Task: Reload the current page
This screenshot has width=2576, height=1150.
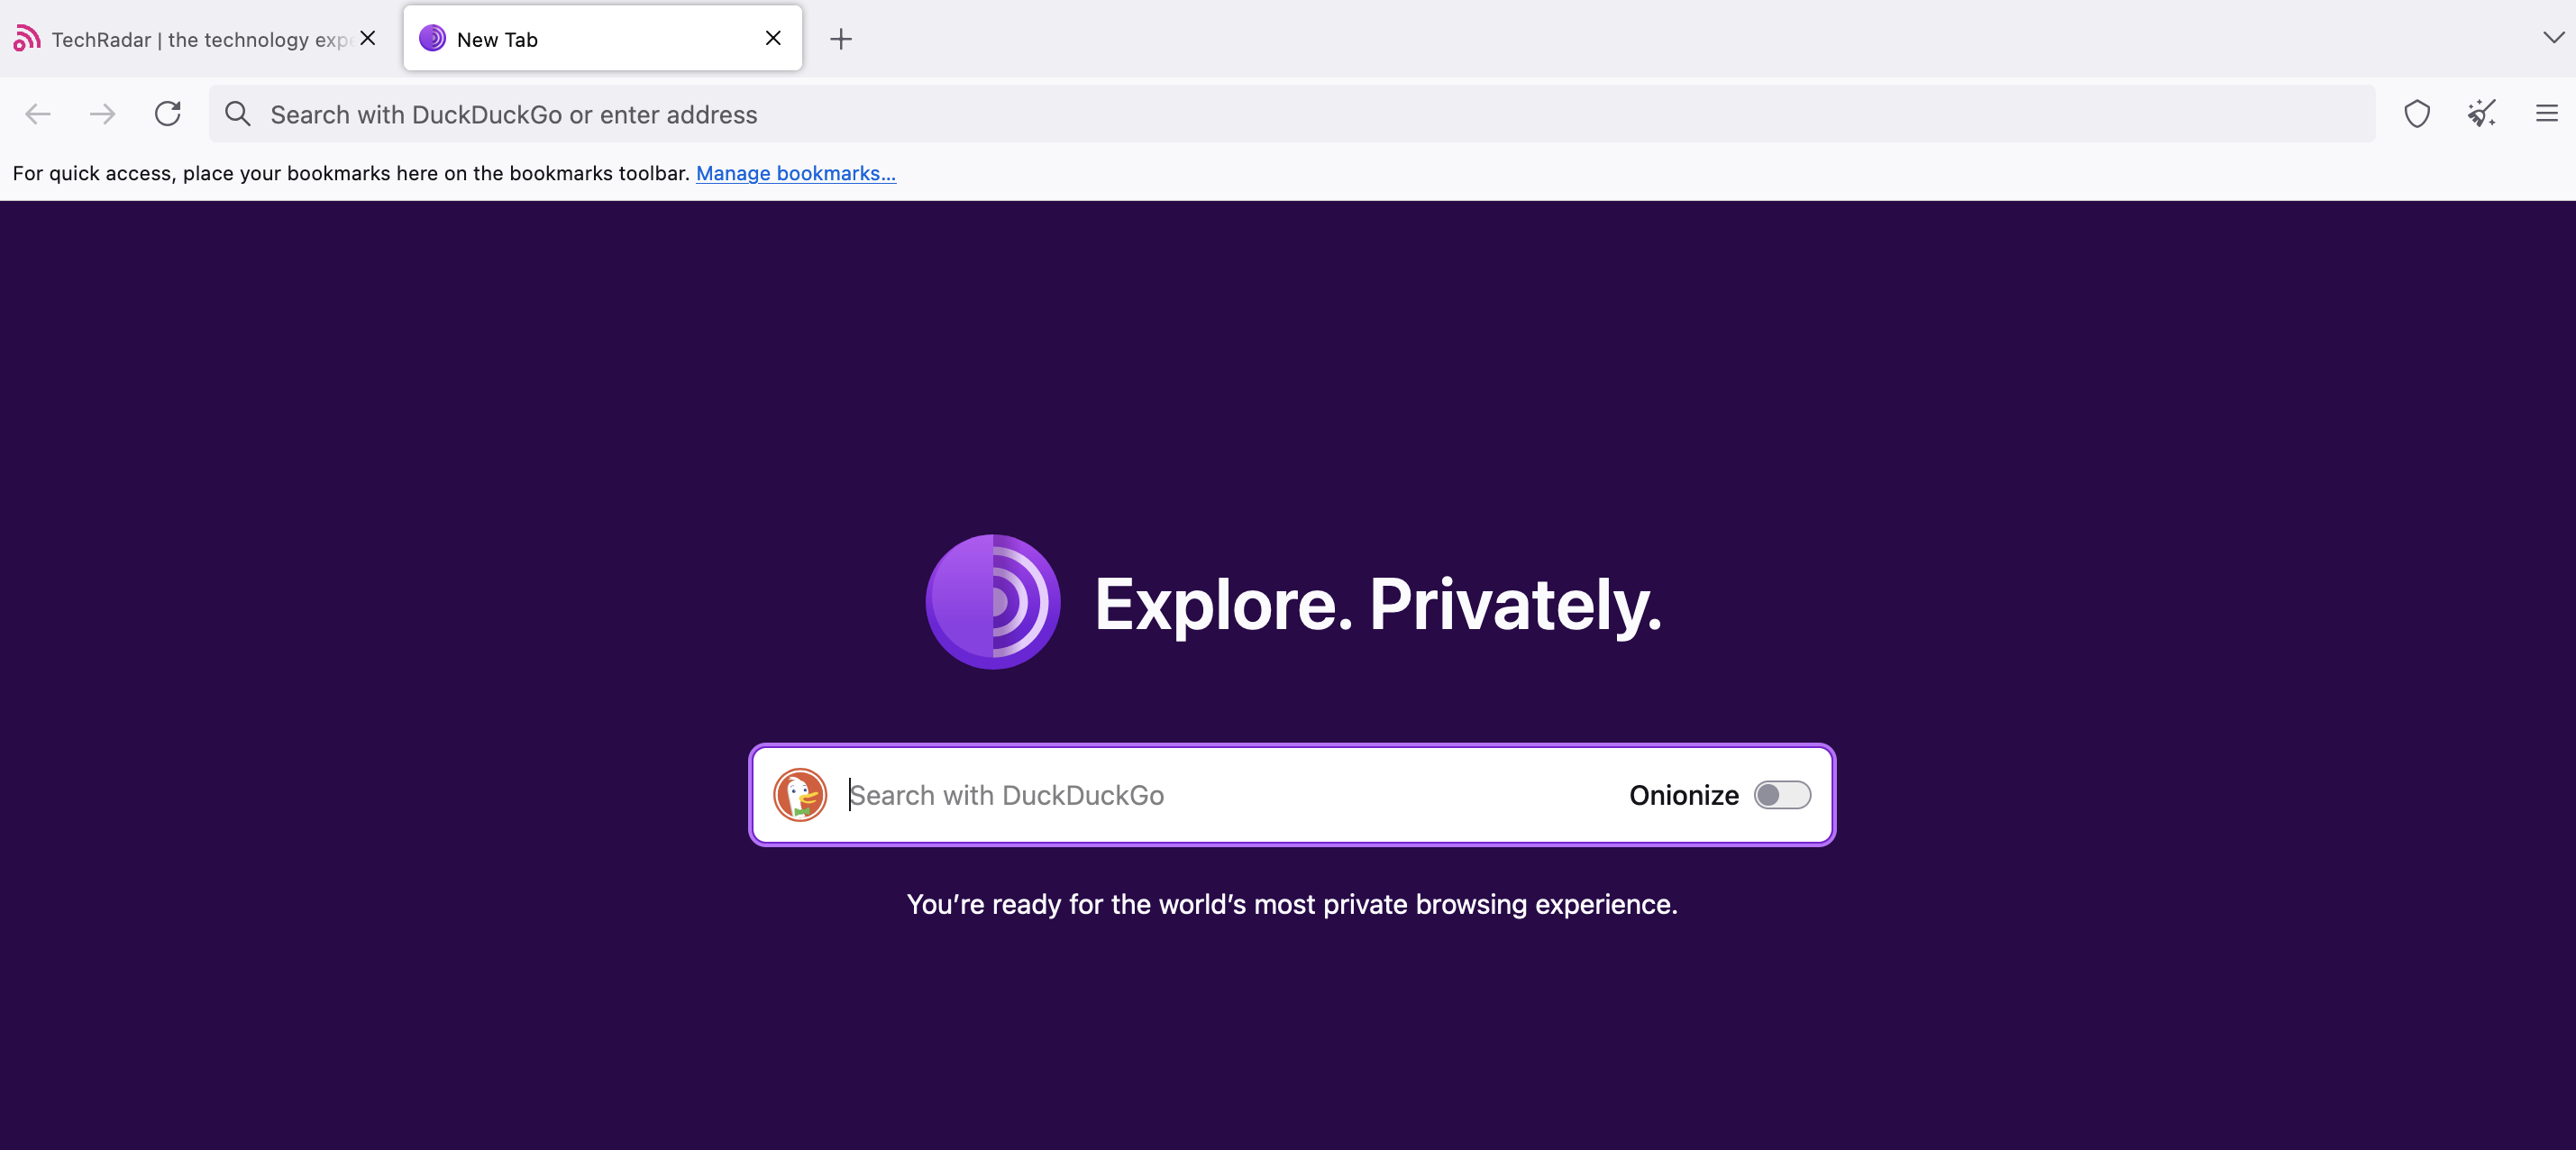Action: point(168,113)
